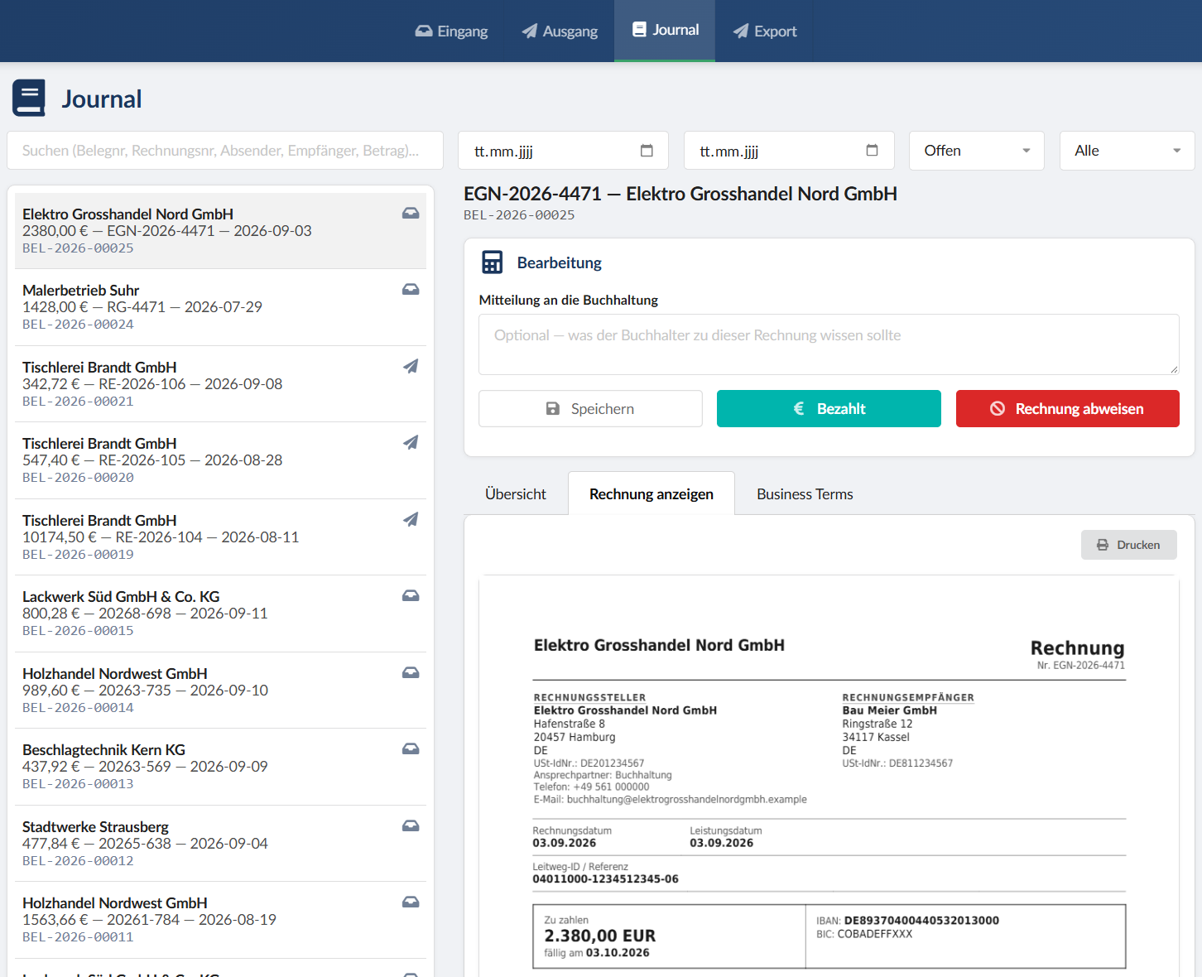Click the first tt.mm.jjjj date input
This screenshot has width=1202, height=977.
pos(563,151)
